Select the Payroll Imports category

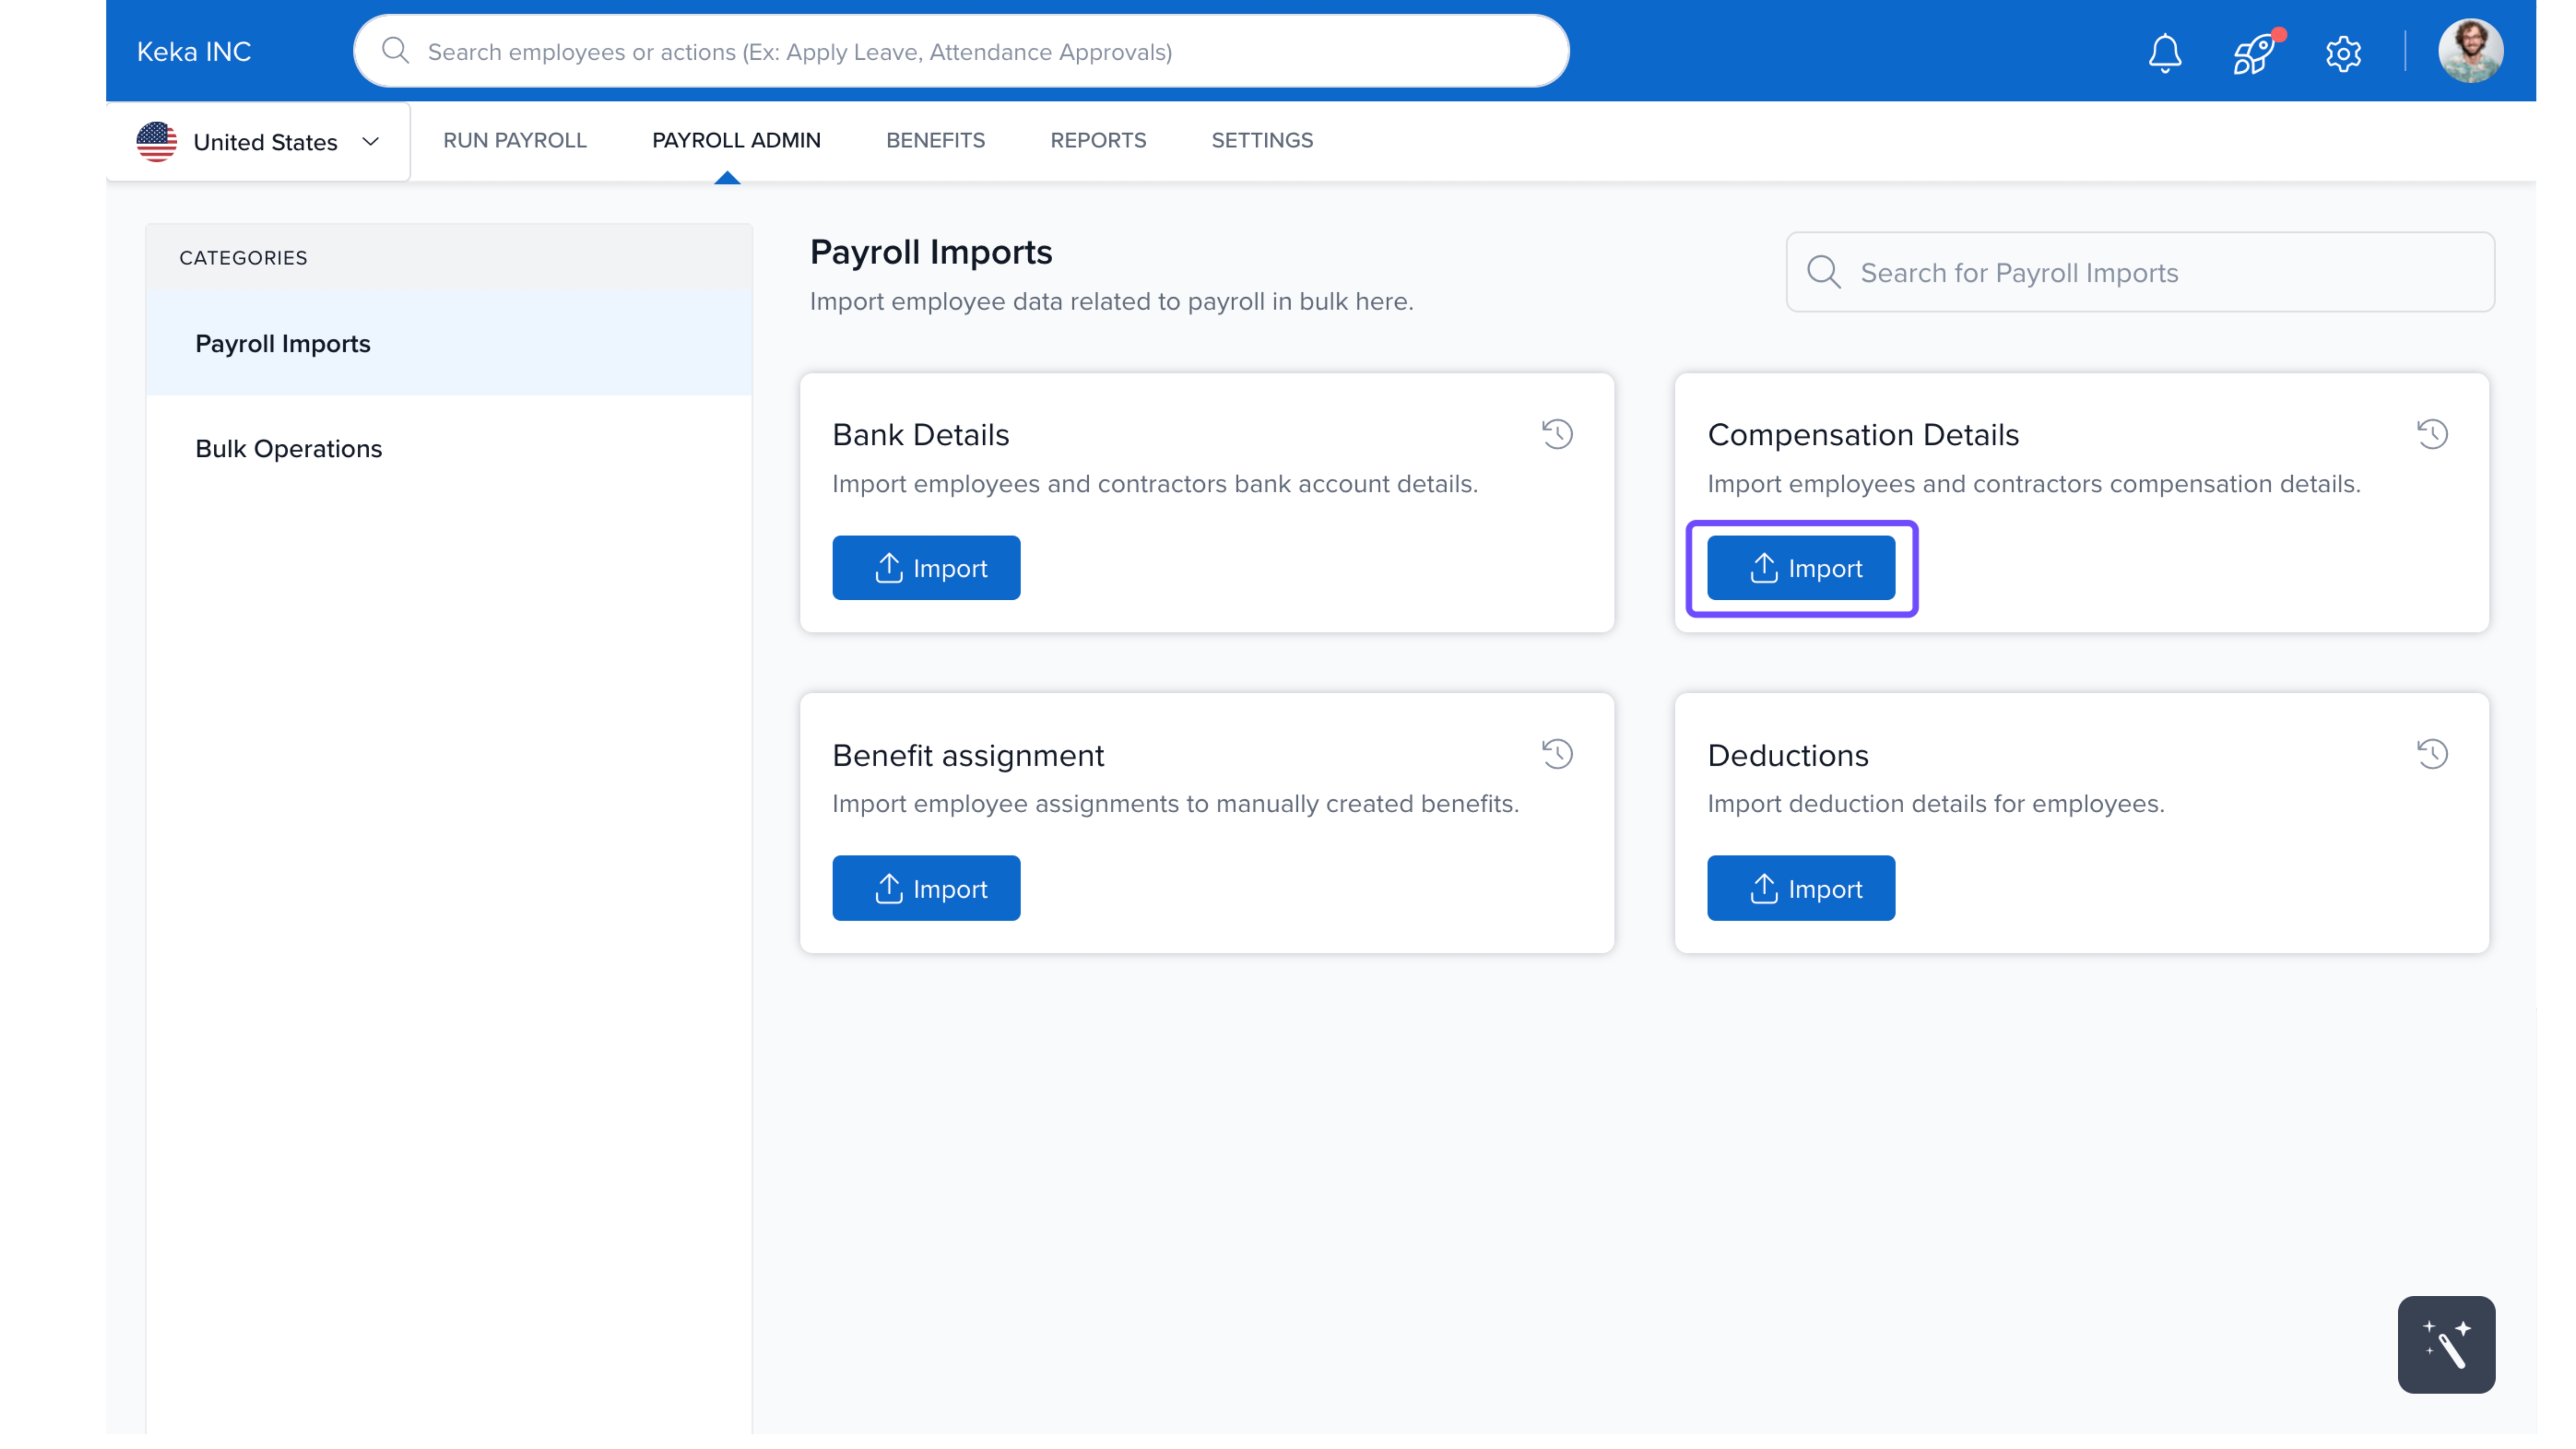point(282,343)
